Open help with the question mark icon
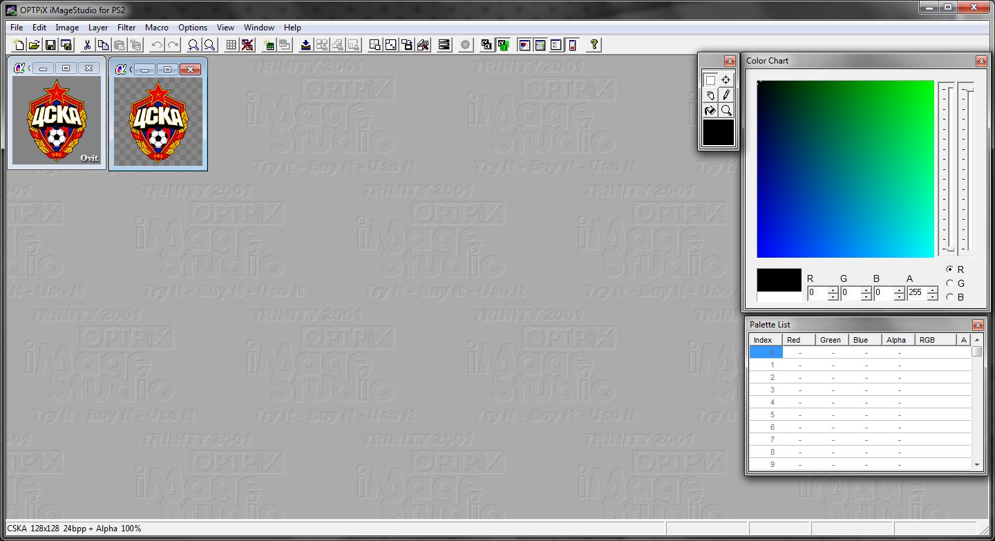 coord(594,45)
